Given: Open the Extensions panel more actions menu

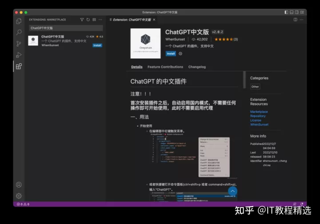Looking at the screenshot, I should [x=100, y=20].
